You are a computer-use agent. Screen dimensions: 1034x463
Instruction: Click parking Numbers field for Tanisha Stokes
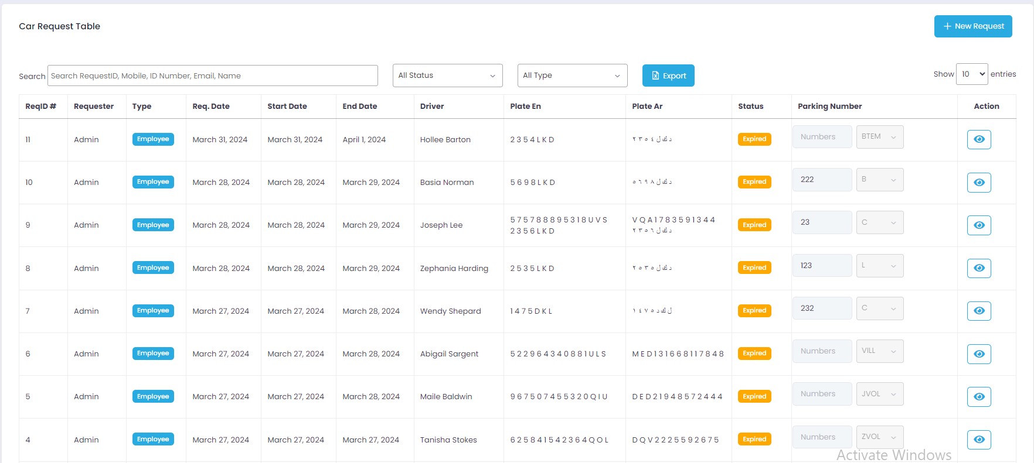click(822, 437)
